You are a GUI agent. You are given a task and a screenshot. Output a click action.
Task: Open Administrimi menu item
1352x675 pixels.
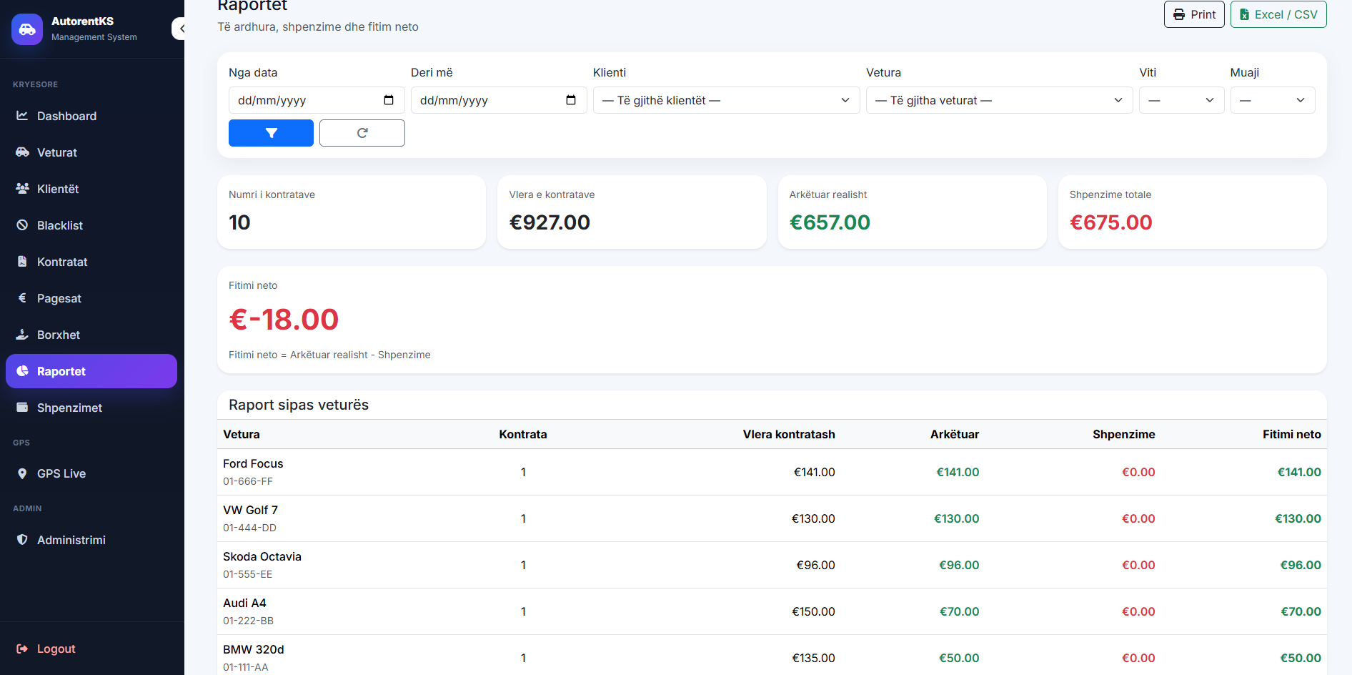pos(91,540)
